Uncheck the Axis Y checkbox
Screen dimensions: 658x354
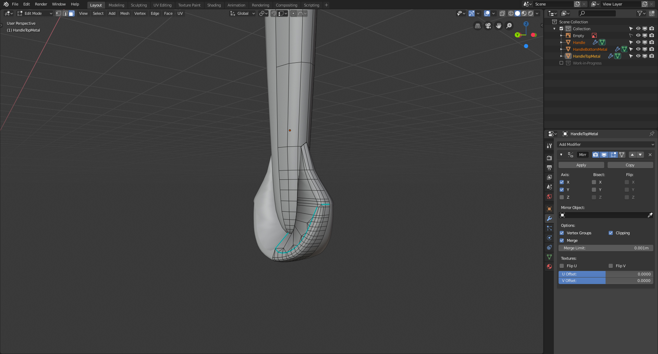click(562, 190)
